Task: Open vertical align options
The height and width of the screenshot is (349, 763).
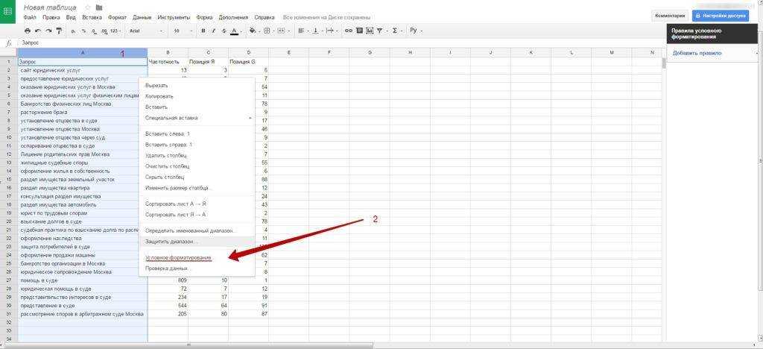Action: tap(317, 31)
